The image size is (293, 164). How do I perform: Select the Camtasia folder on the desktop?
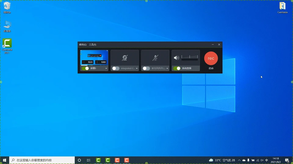tap(282, 8)
